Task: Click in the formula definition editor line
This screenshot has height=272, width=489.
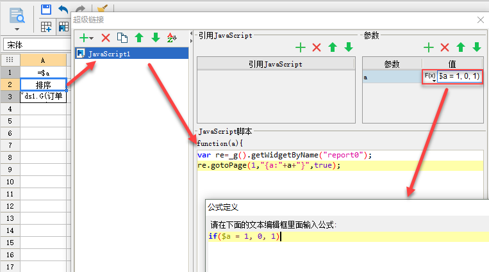Action: pyautogui.click(x=349, y=237)
